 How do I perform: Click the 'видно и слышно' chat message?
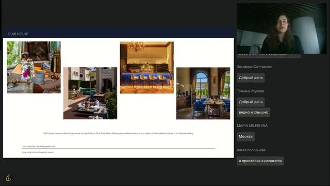point(253,113)
